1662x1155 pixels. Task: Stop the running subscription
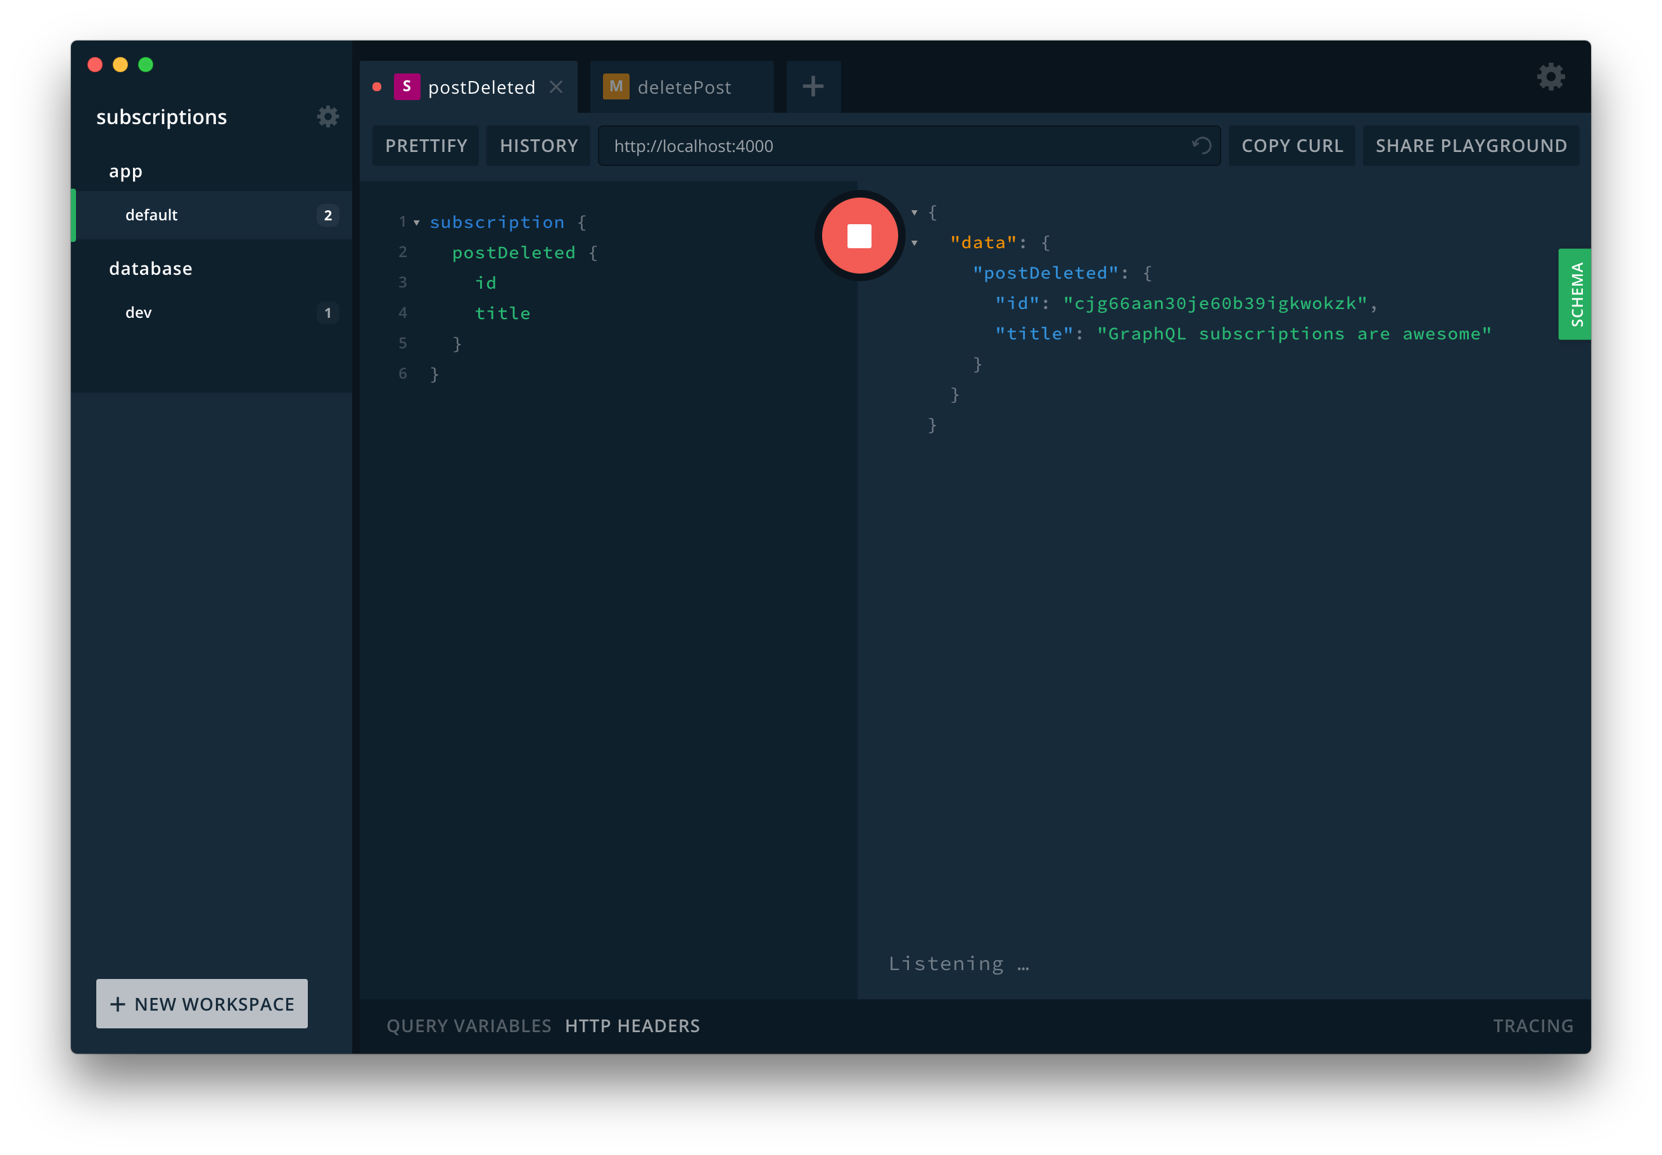coord(860,236)
